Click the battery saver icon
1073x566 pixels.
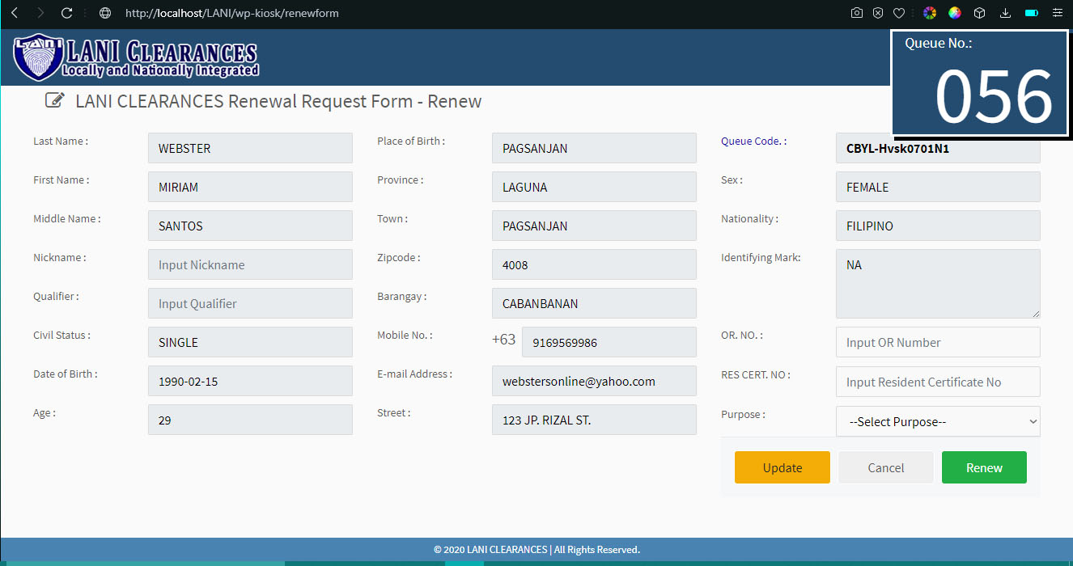(1032, 13)
